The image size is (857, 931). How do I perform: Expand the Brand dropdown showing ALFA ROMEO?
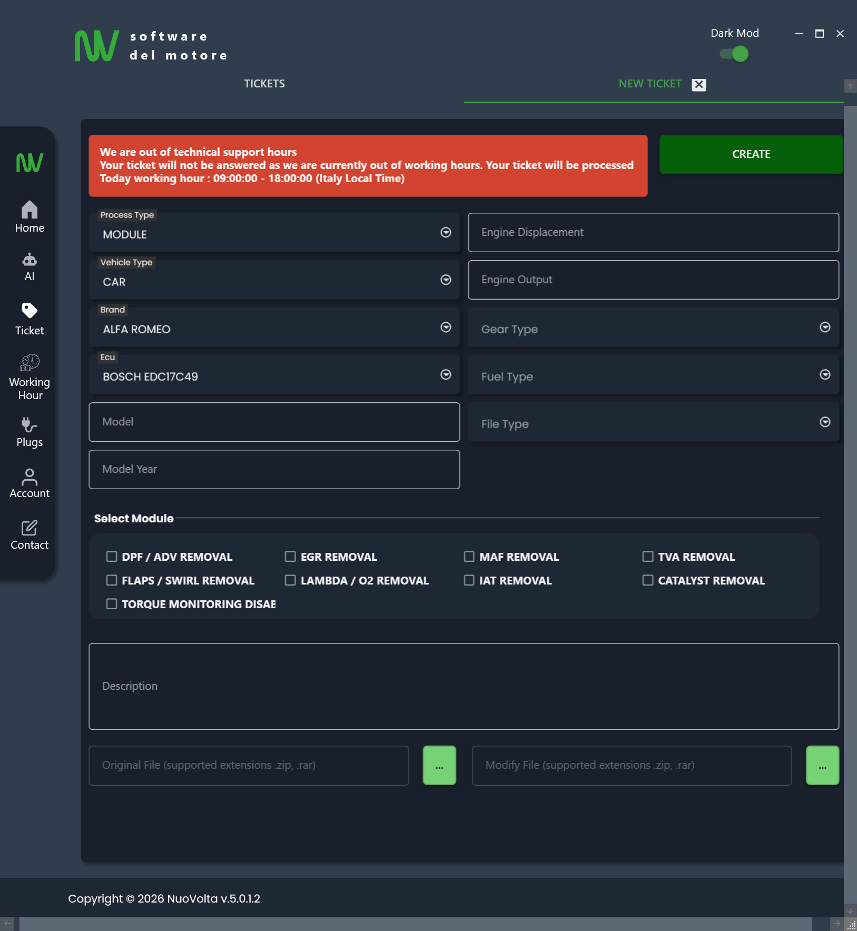(445, 327)
